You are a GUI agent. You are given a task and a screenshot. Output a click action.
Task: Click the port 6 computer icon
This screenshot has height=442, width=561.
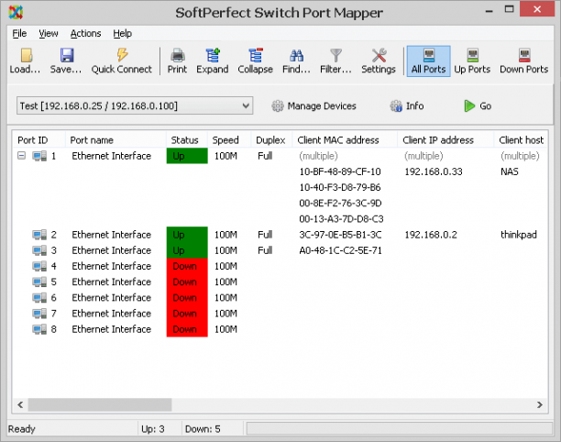(39, 298)
